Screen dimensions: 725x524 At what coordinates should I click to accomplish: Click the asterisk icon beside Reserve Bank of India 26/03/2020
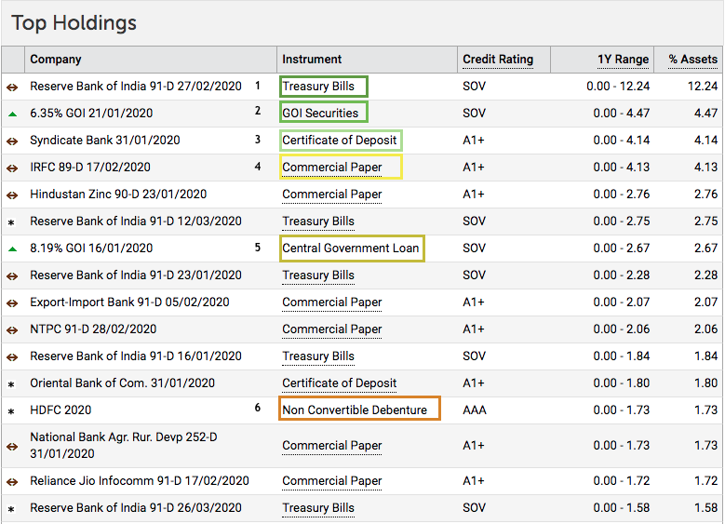(11, 509)
